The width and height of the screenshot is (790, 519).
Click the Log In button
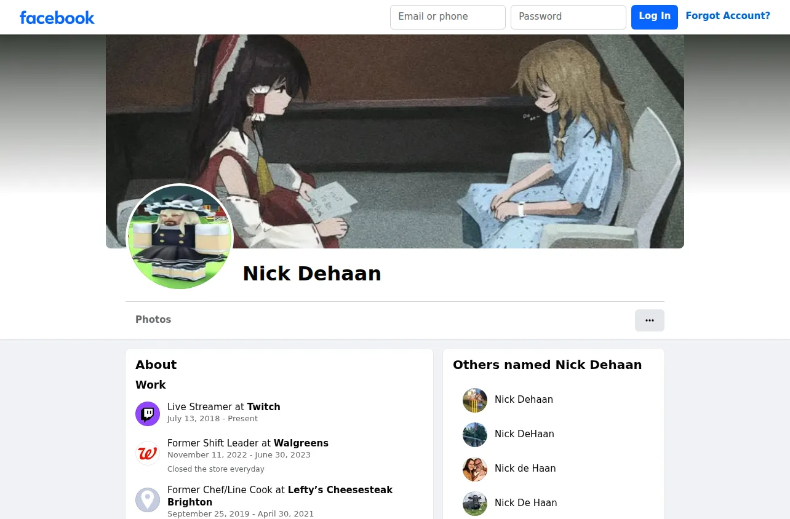point(655,17)
